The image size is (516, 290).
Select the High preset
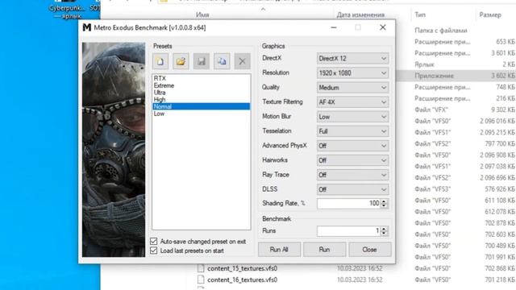pos(201,99)
